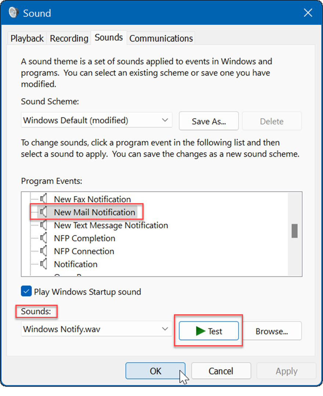Click the speaker icon beside NFP Connection
The image size is (323, 396).
[44, 251]
